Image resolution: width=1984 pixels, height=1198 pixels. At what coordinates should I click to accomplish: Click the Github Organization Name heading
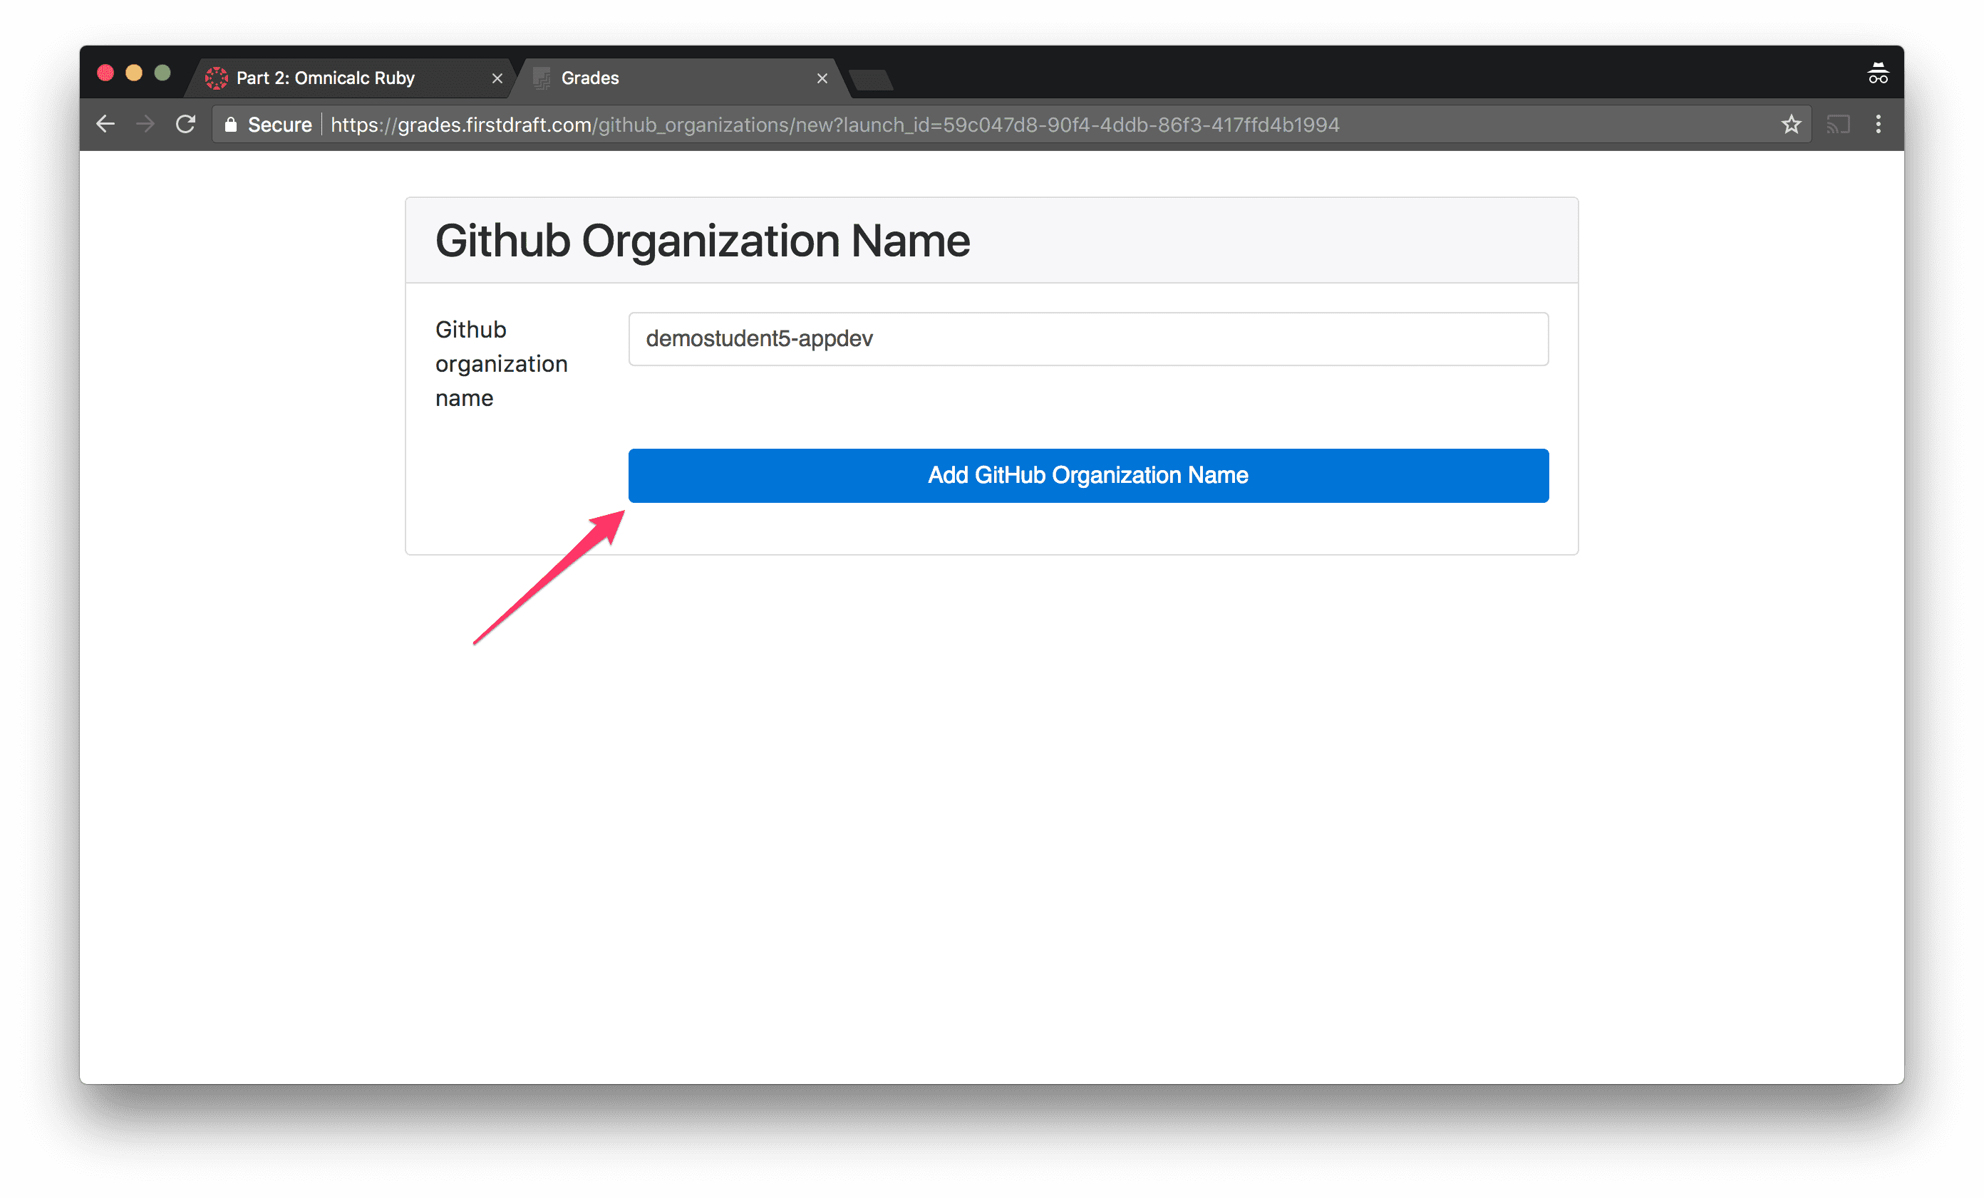(702, 241)
